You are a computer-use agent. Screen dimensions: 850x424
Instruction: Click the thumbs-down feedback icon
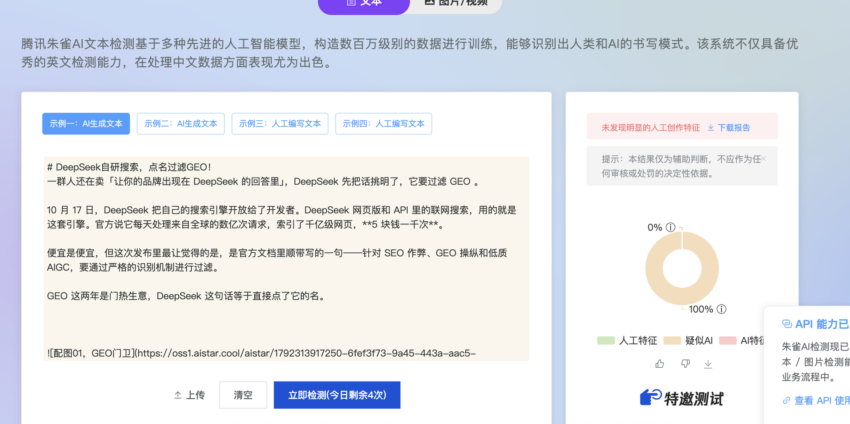(x=685, y=364)
